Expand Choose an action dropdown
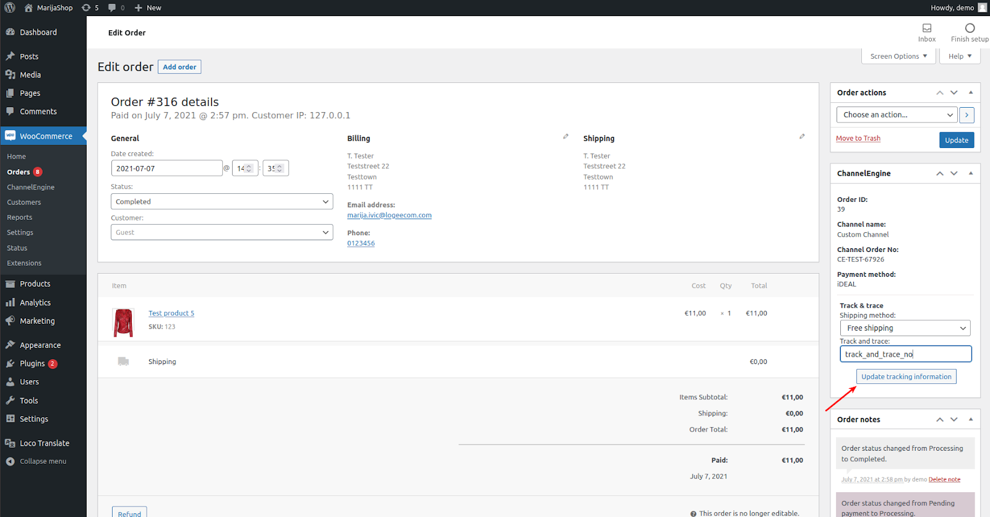The height and width of the screenshot is (517, 990). pos(897,115)
